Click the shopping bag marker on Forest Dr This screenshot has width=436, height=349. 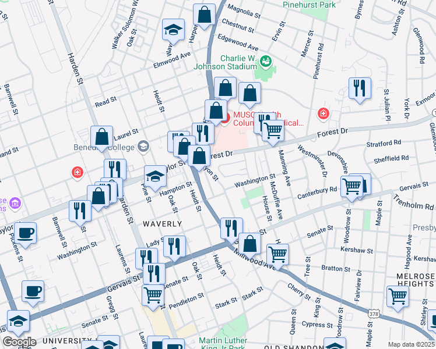point(199,156)
